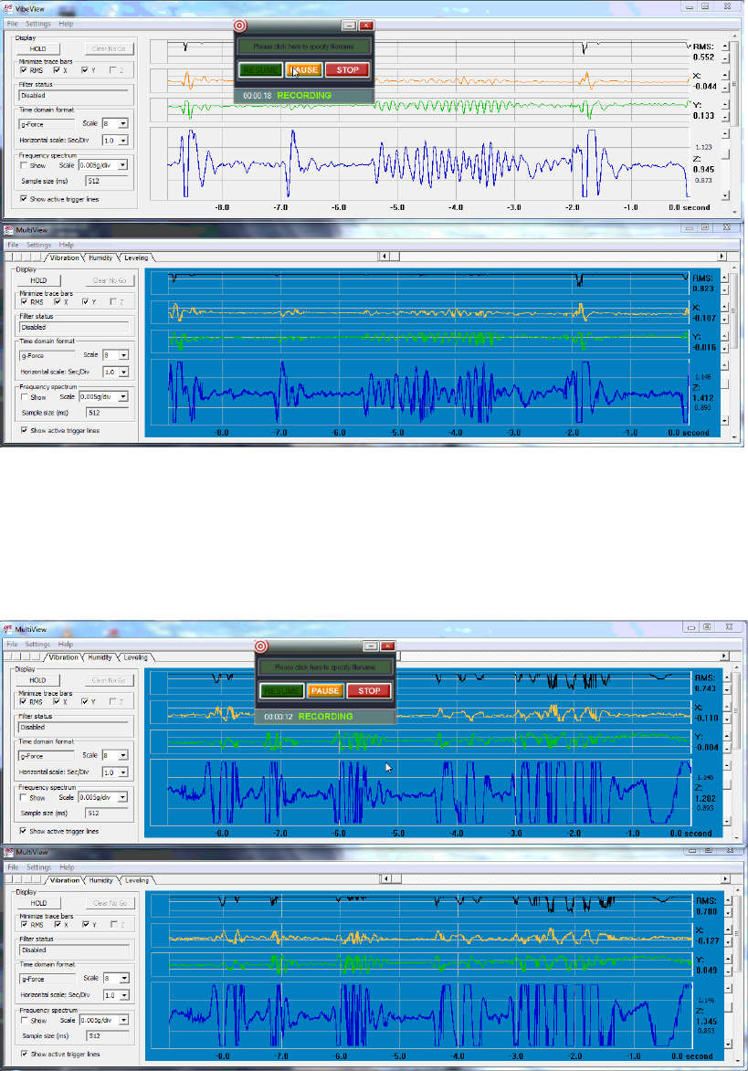
Task: Click X trace down arrow in bottom MultiView
Action: [x=728, y=942]
